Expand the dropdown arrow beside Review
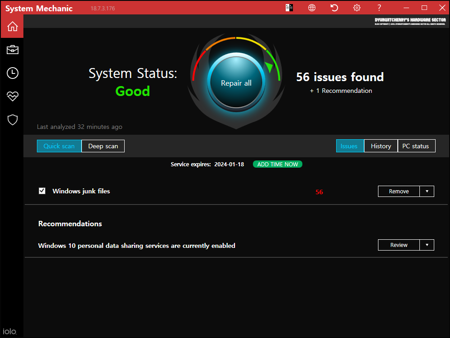The image size is (450, 338). tap(427, 245)
